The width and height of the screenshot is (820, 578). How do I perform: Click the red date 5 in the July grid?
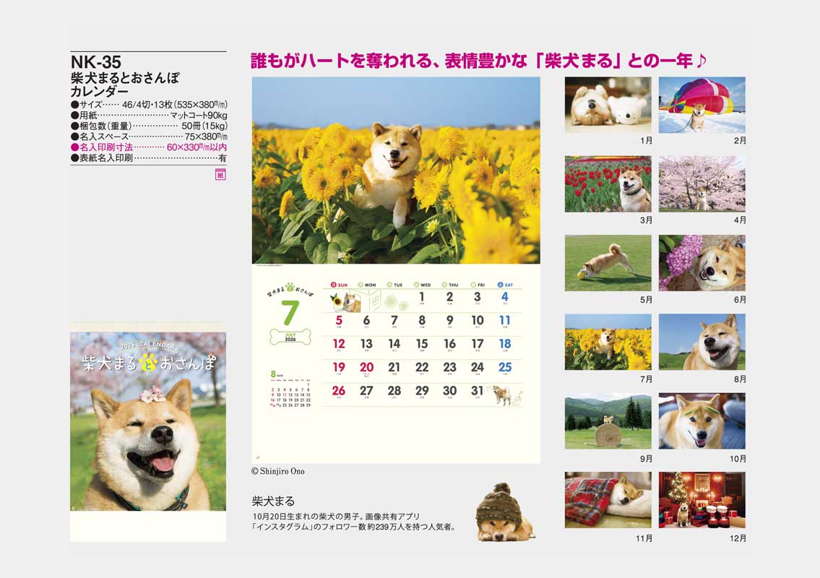[x=339, y=320]
